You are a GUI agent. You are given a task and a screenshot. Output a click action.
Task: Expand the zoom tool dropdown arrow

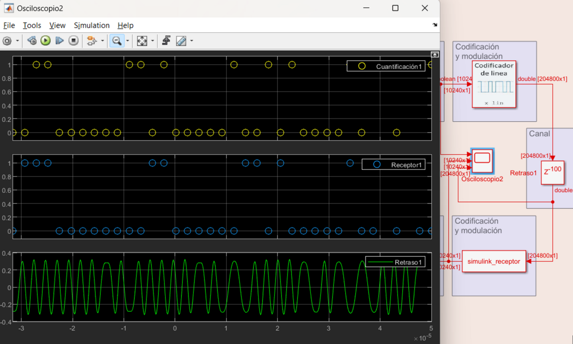[x=127, y=41]
